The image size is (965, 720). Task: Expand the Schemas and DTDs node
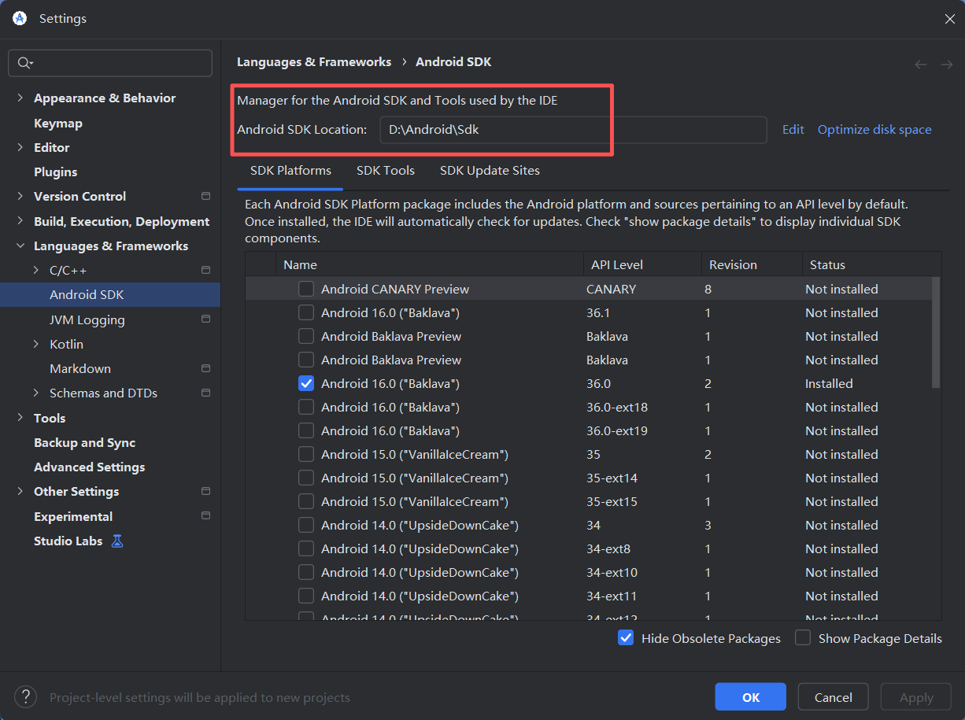[x=36, y=393]
